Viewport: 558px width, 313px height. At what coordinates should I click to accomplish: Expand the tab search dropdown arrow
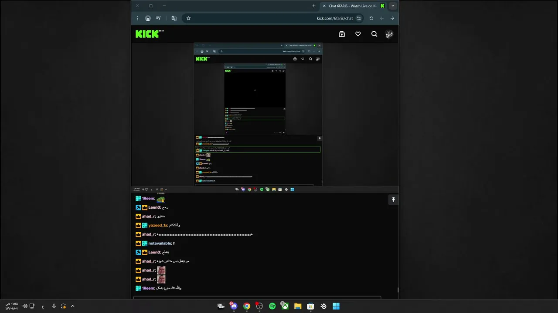393,6
